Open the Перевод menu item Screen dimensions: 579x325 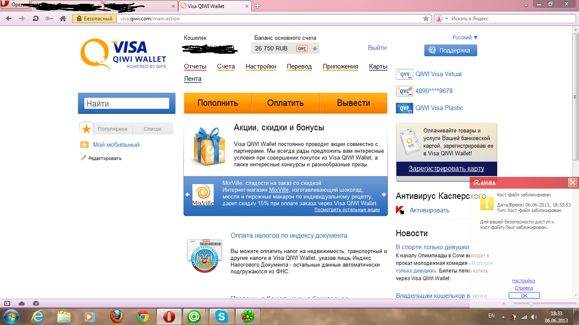coord(299,66)
